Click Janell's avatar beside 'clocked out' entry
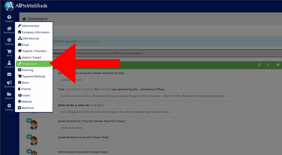282x155 pixels. pos(34,125)
